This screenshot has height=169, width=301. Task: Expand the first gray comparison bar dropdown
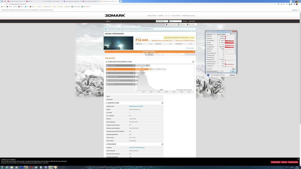pyautogui.click(x=134, y=65)
